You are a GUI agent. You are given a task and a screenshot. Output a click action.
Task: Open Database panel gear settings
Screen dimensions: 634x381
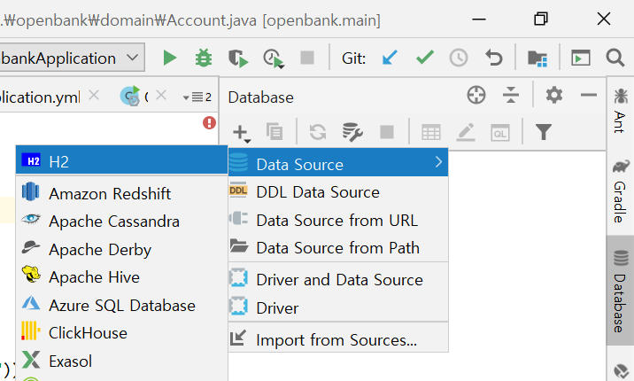click(554, 96)
